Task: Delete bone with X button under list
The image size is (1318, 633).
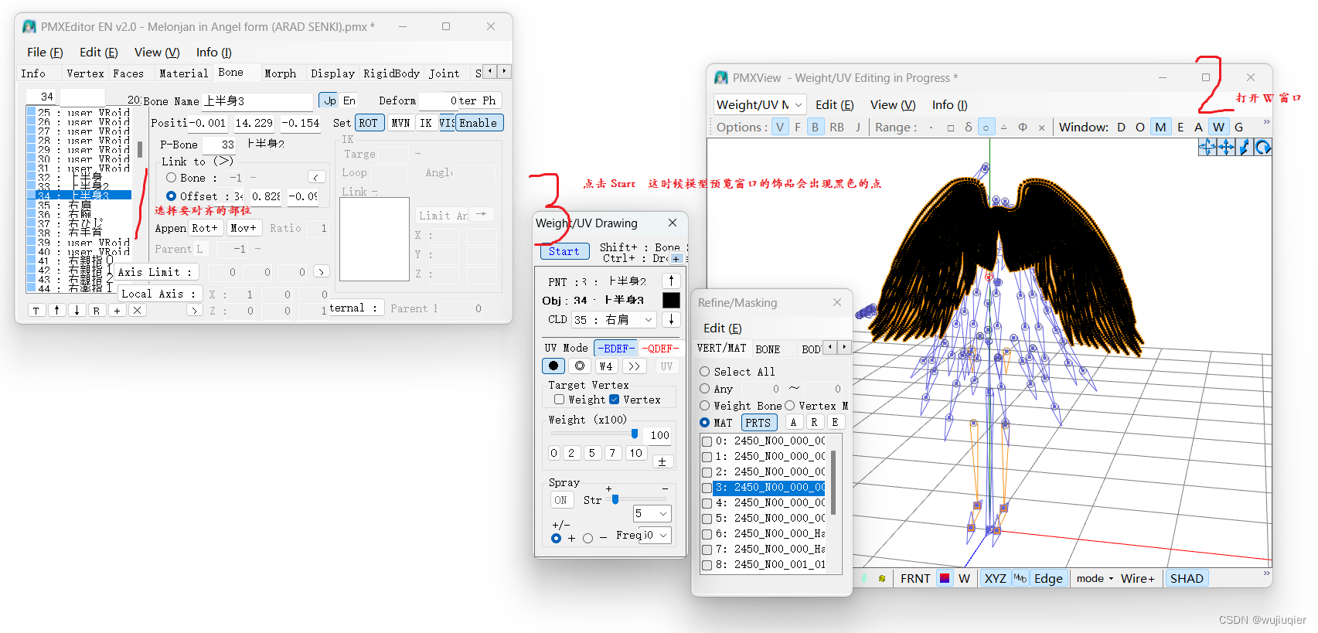Action: (137, 310)
